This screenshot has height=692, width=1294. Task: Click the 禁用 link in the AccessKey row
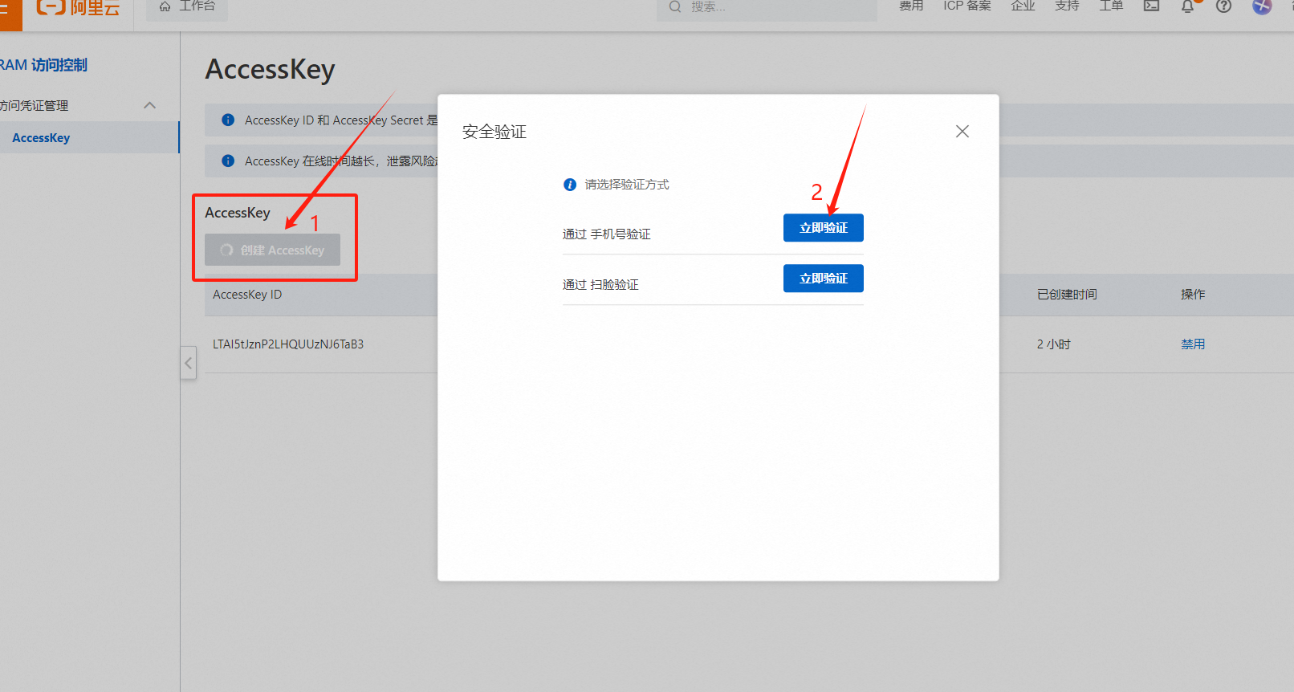(x=1193, y=344)
